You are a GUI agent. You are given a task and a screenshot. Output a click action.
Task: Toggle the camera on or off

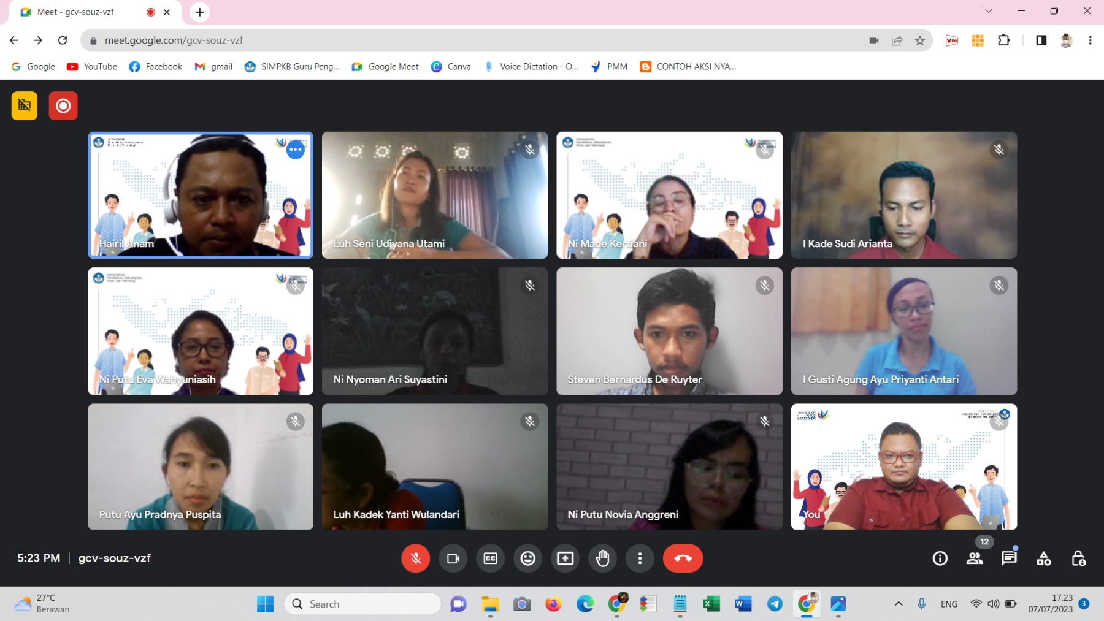click(453, 558)
